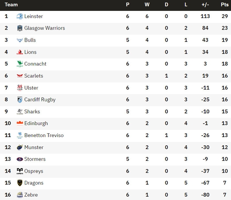Click the Connacht crest icon
Image resolution: width=231 pixels, height=200 pixels.
pyautogui.click(x=20, y=64)
